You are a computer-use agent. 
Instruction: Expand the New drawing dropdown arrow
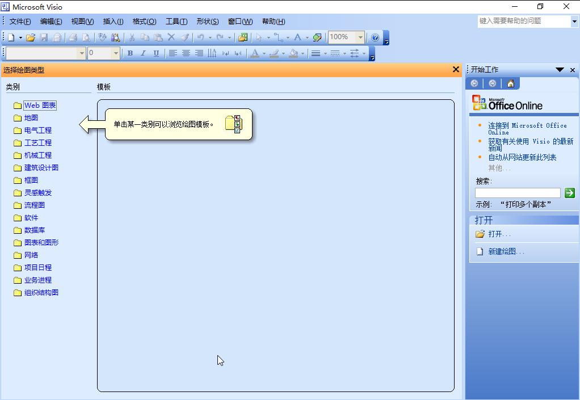click(x=20, y=37)
